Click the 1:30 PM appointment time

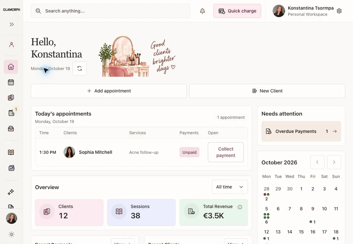point(48,152)
